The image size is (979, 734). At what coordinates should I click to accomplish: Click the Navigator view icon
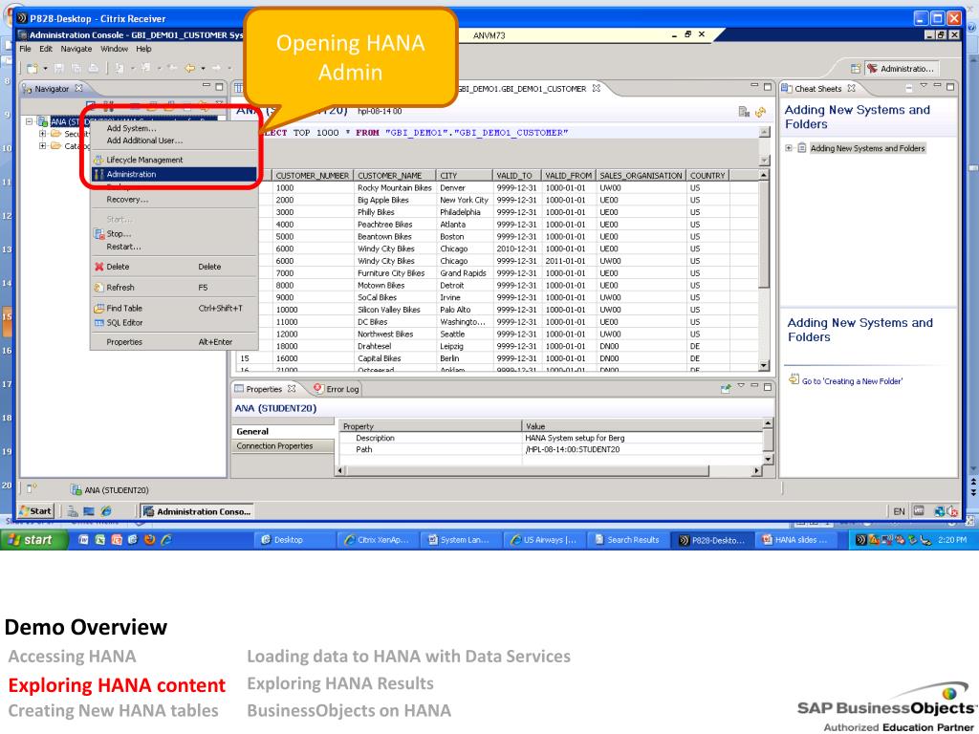[x=27, y=89]
